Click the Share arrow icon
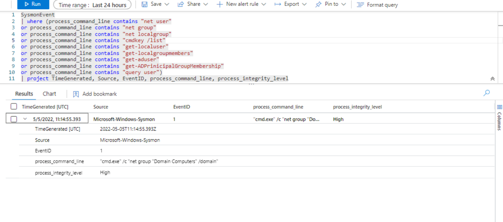The image size is (503, 222). (180, 4)
